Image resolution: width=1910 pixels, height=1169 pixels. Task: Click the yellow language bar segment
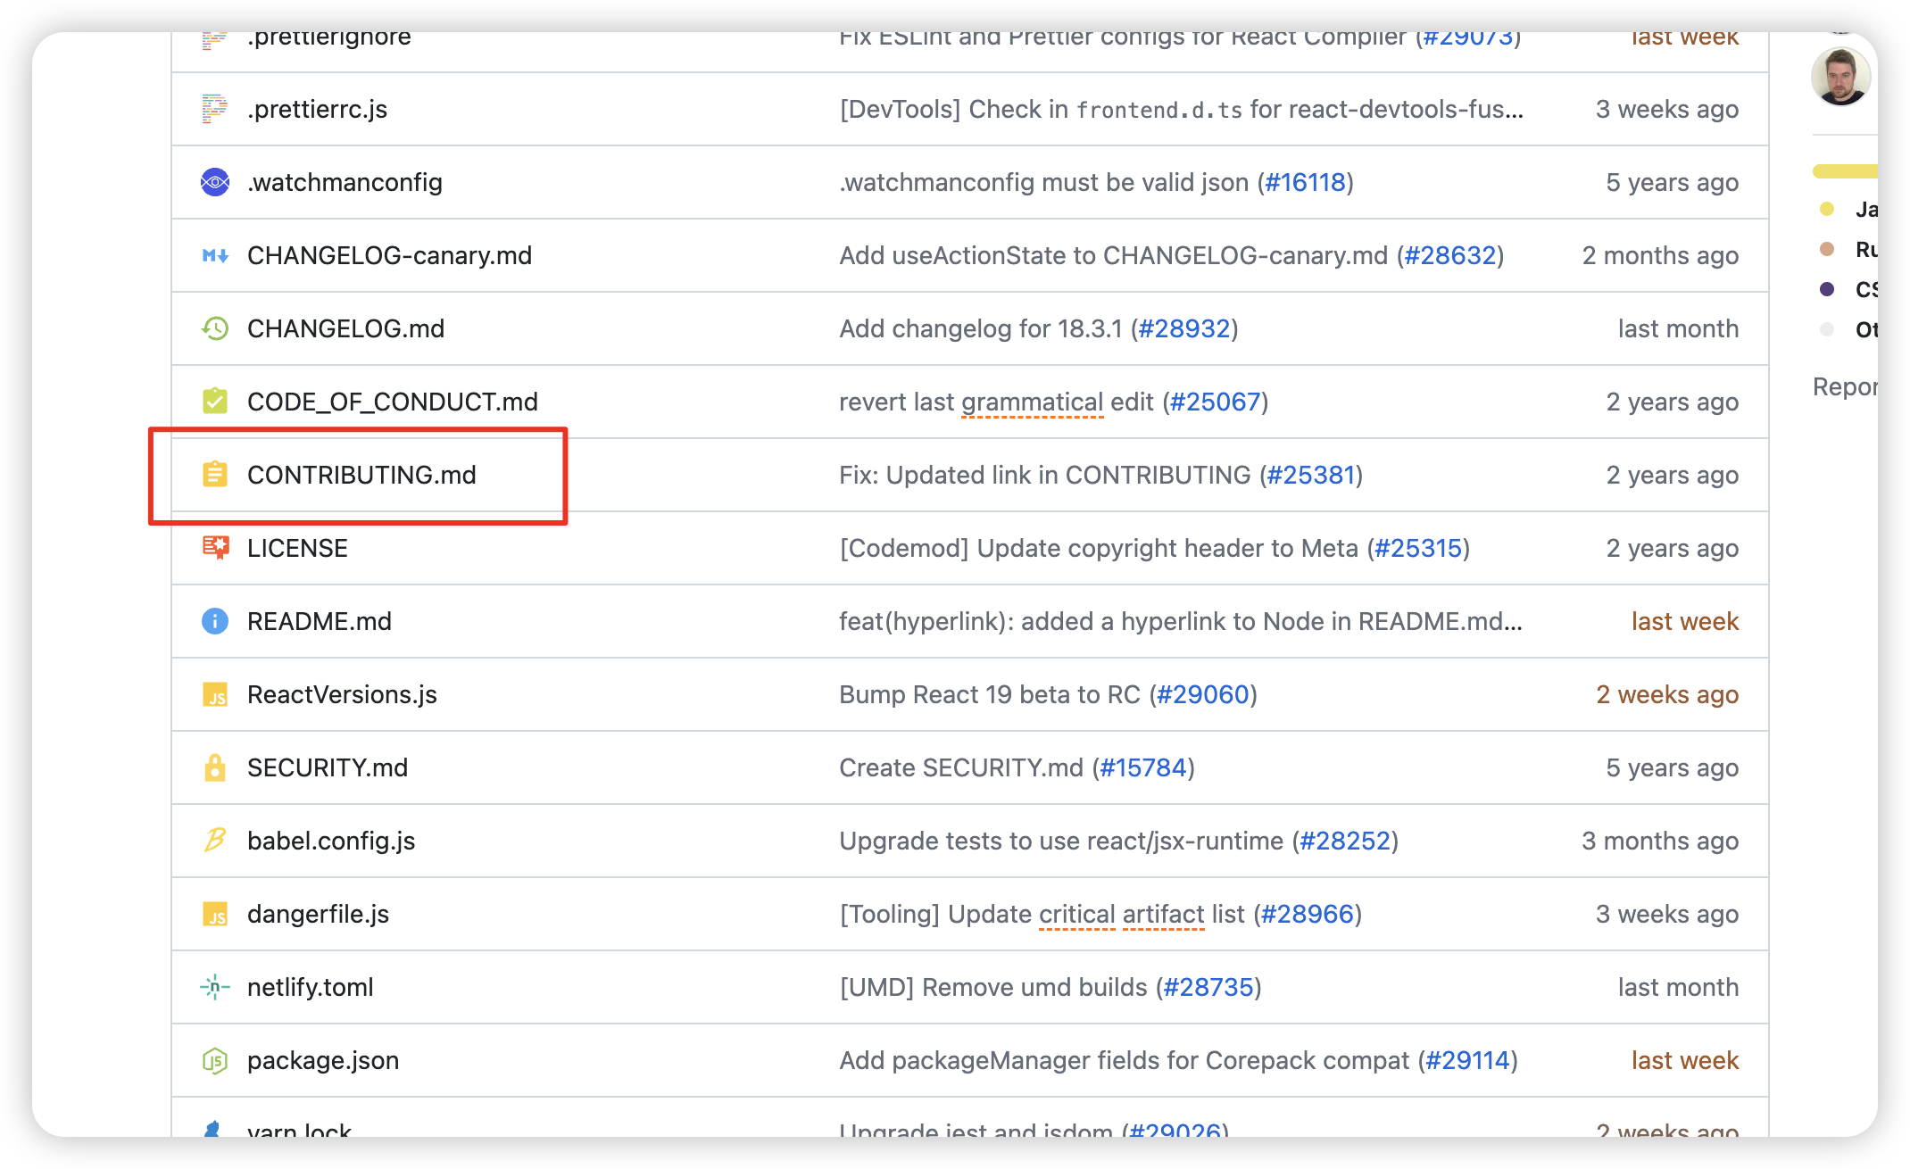[1846, 170]
